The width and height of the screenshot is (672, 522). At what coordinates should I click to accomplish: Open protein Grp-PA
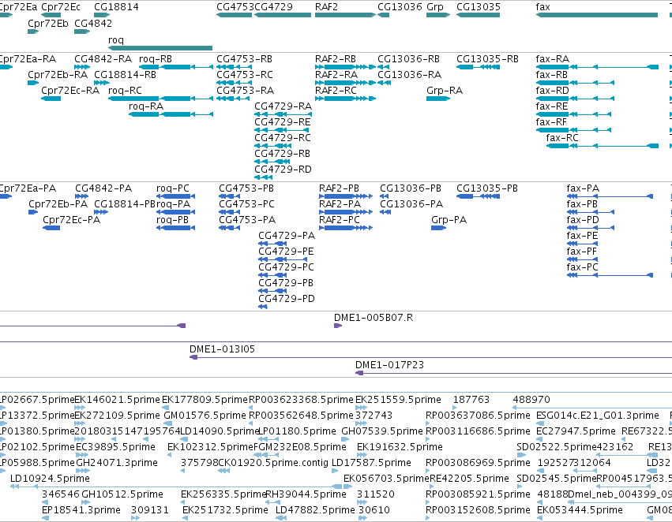click(449, 220)
